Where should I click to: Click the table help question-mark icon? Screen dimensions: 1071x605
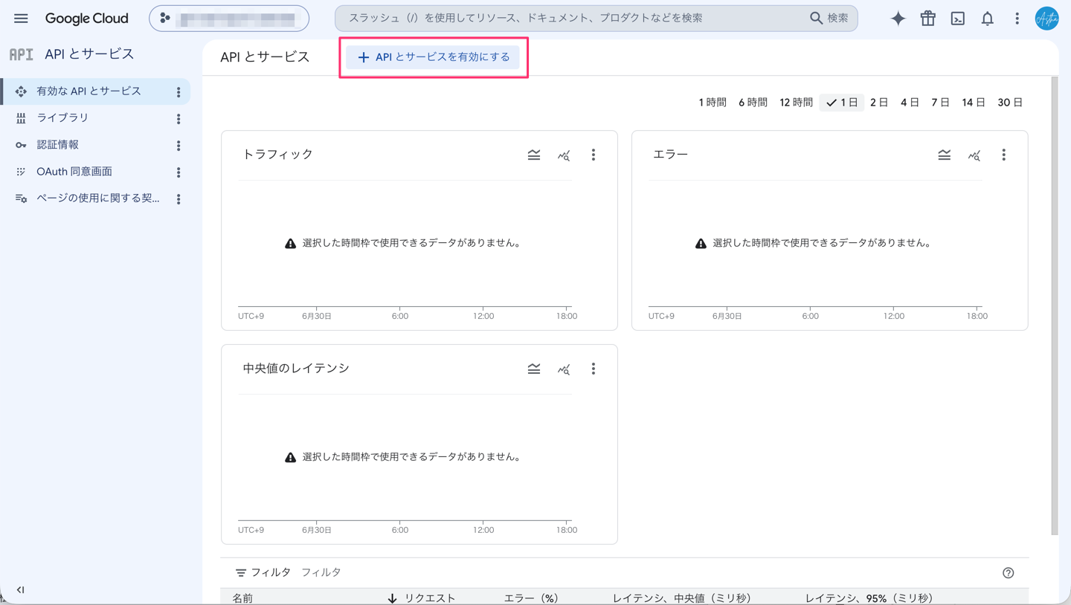[1009, 573]
